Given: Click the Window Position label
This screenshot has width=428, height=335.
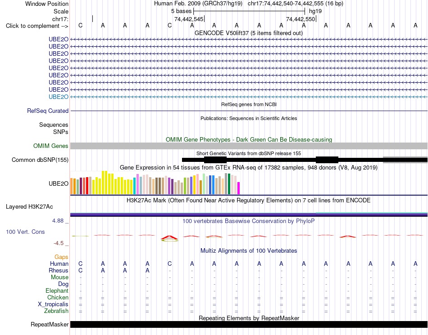Looking at the screenshot, I should coord(47,4).
